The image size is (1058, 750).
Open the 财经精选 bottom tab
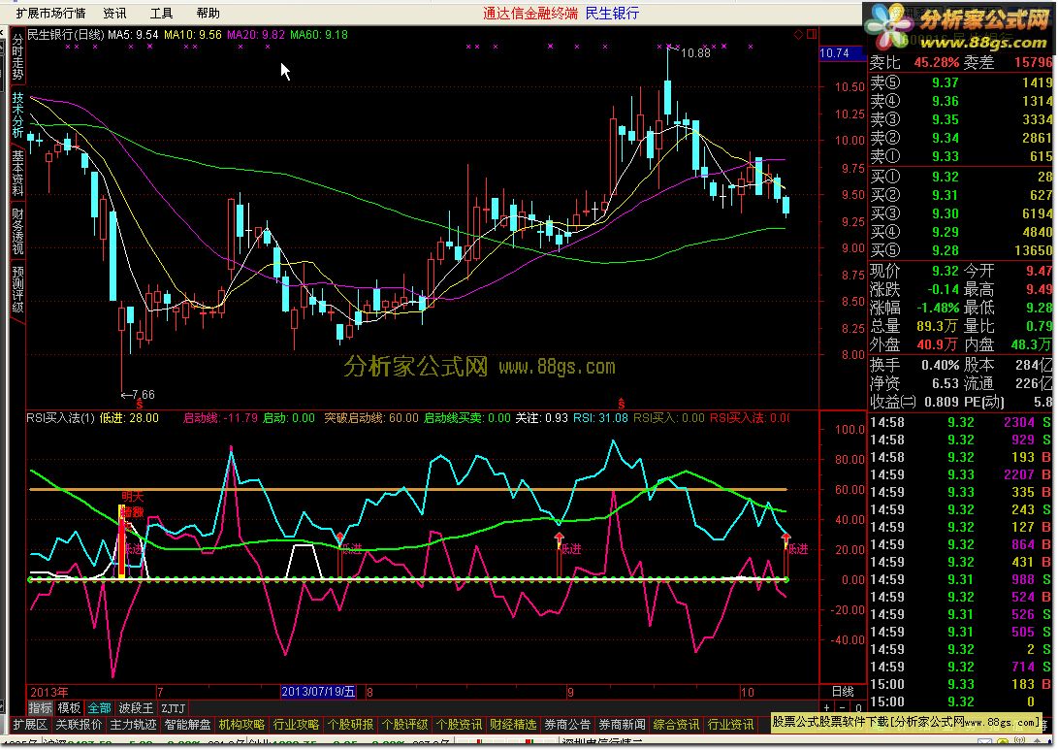point(513,725)
